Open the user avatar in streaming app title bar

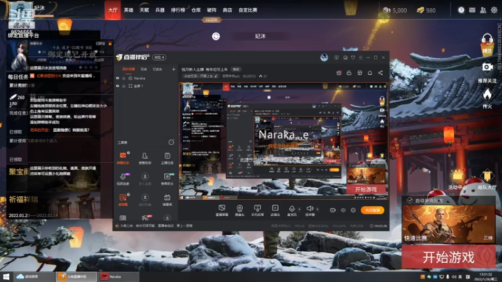(324, 58)
